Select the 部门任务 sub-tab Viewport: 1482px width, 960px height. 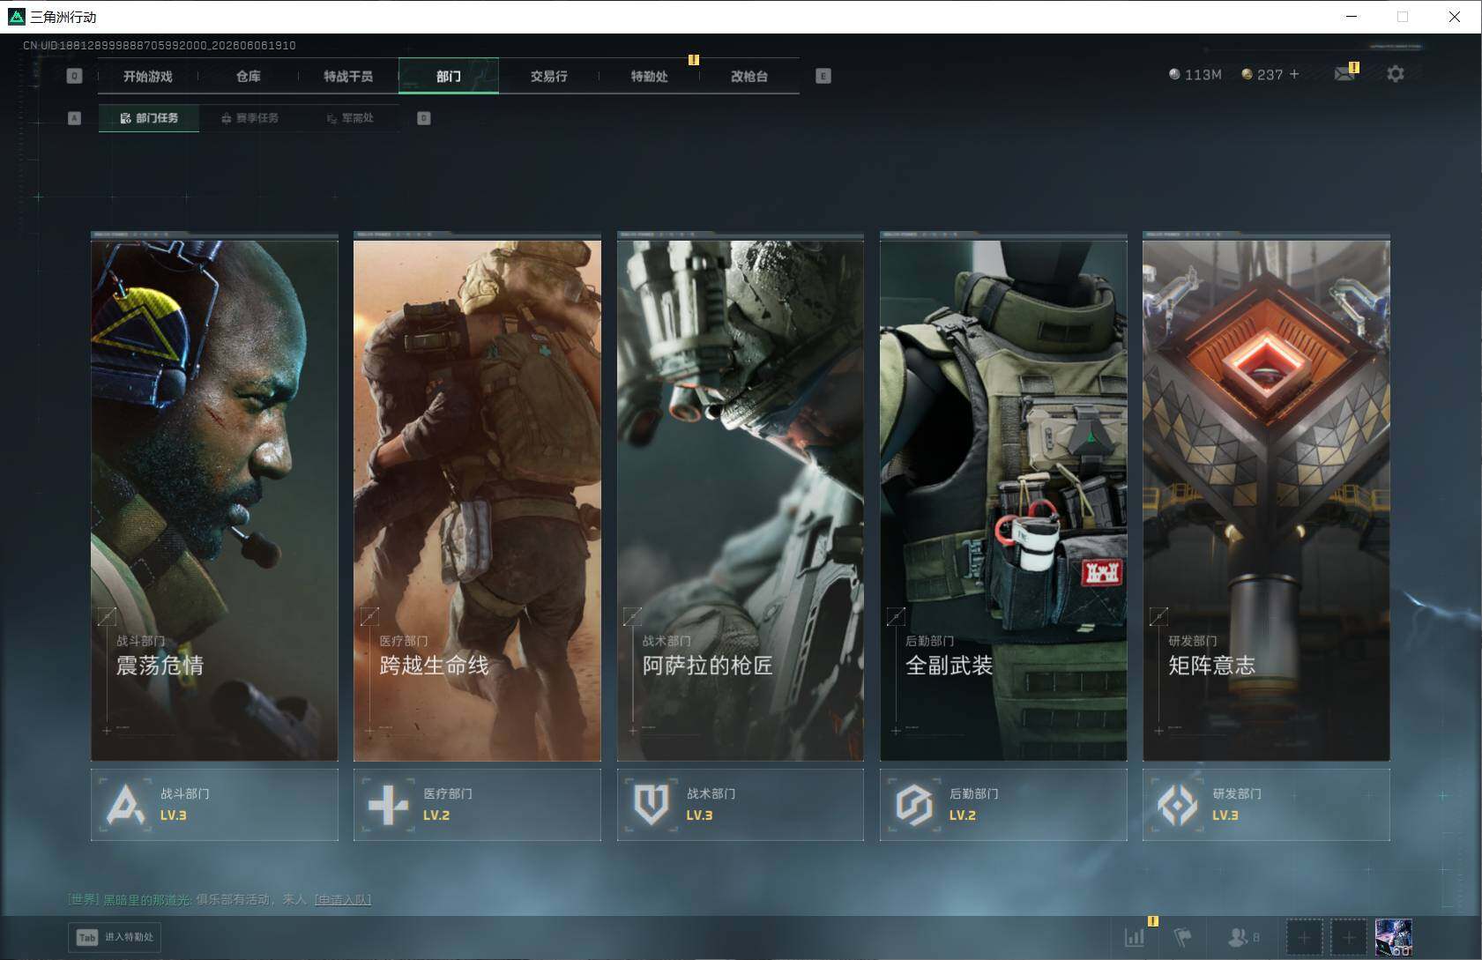pos(149,118)
